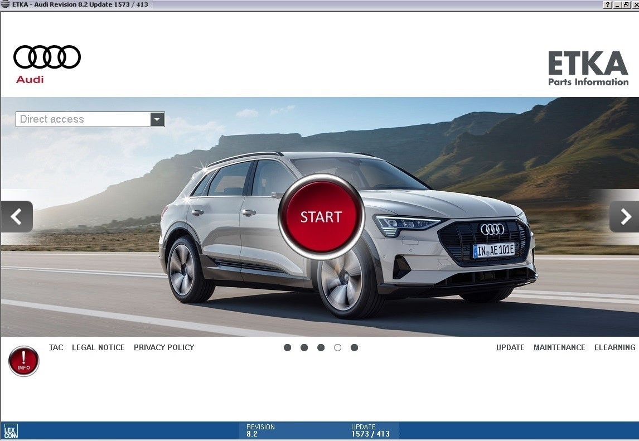Screen dimensions: 639x441
Task: Open the ELEARNING link
Action: tap(614, 348)
